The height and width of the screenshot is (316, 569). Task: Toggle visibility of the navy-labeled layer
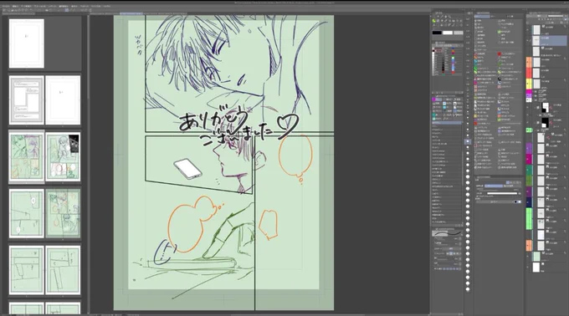click(x=528, y=201)
